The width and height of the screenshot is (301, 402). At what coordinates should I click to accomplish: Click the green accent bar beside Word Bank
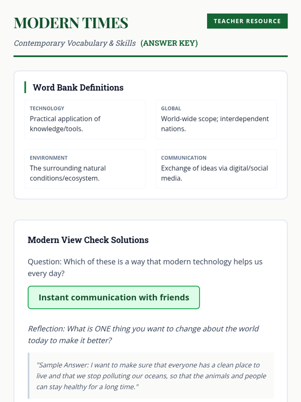(25, 87)
